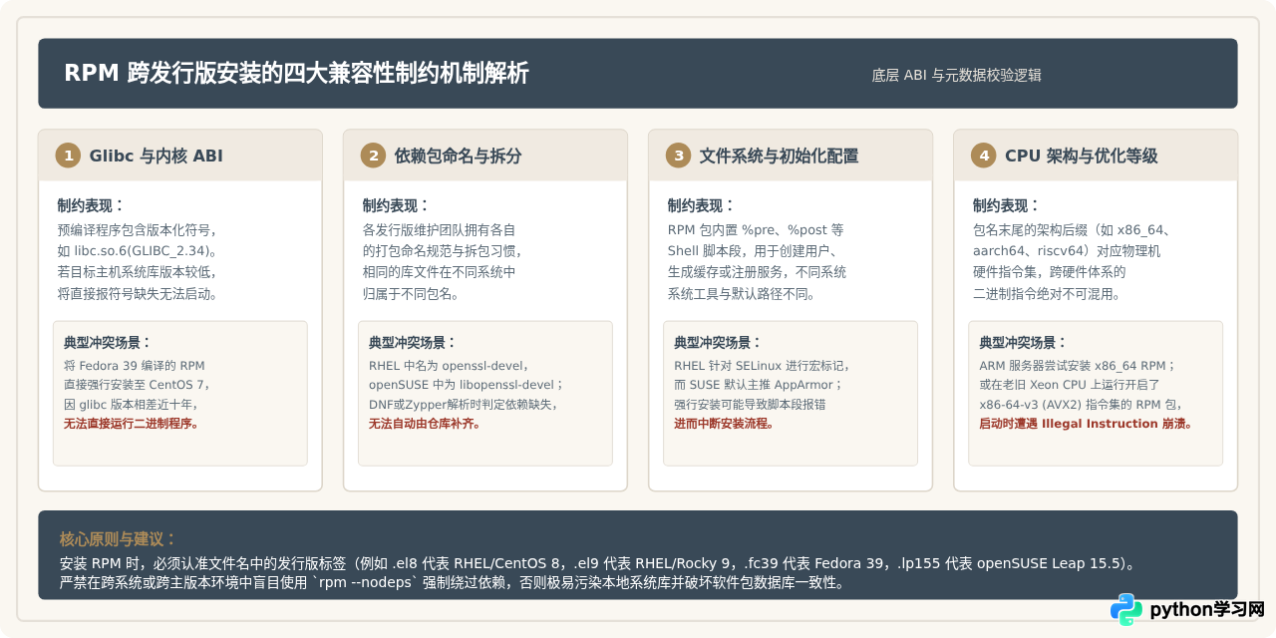The width and height of the screenshot is (1276, 638).
Task: Select the line 'Shell 脚本段，用于创建用户、'
Action: click(x=757, y=250)
